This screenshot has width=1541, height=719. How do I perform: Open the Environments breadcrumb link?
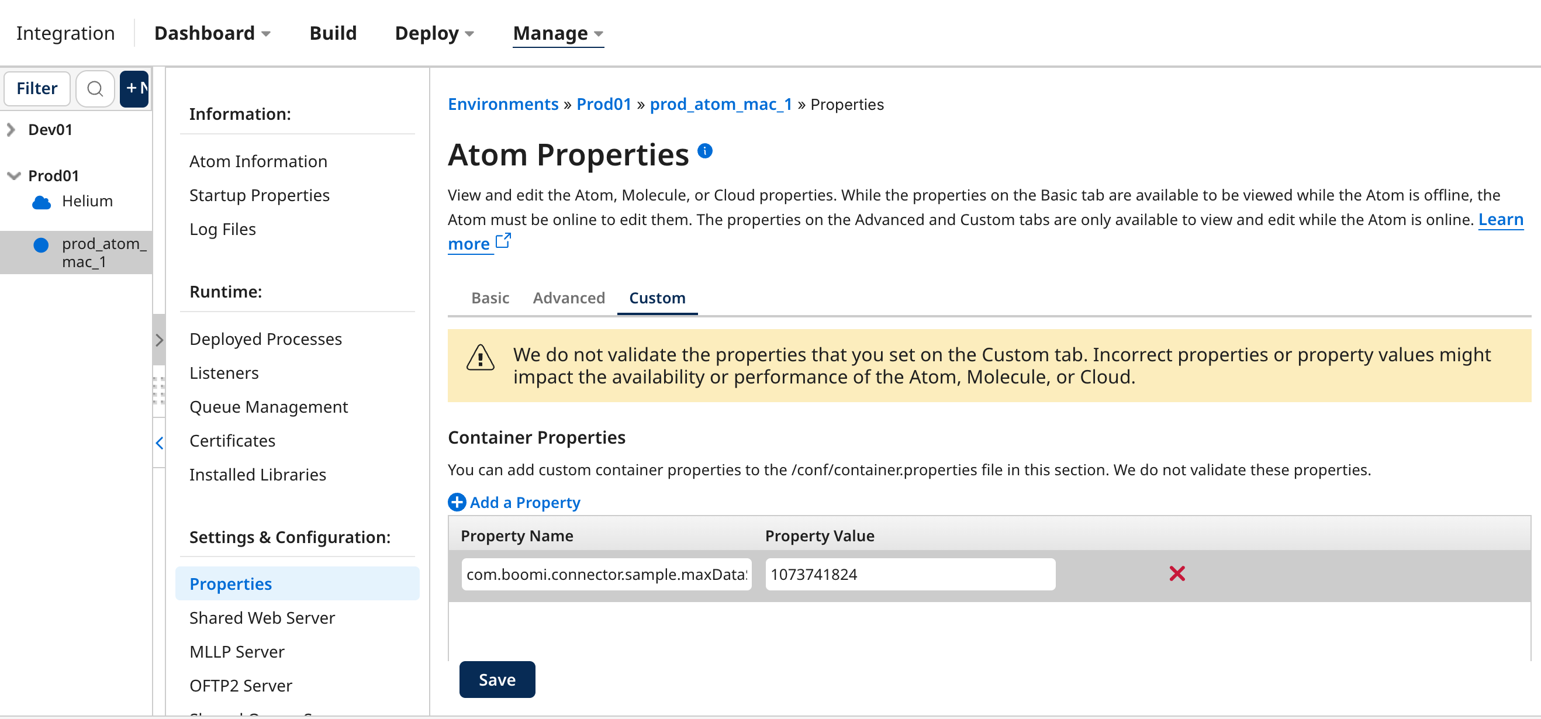click(x=503, y=104)
